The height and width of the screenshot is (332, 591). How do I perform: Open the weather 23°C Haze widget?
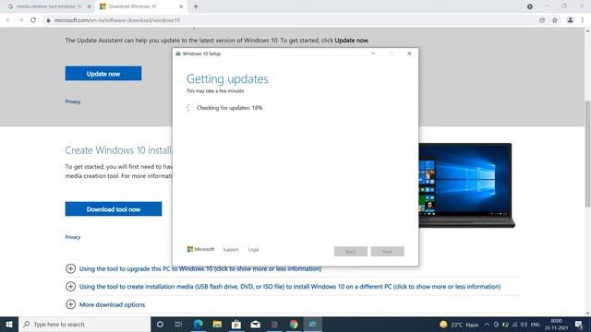point(459,325)
